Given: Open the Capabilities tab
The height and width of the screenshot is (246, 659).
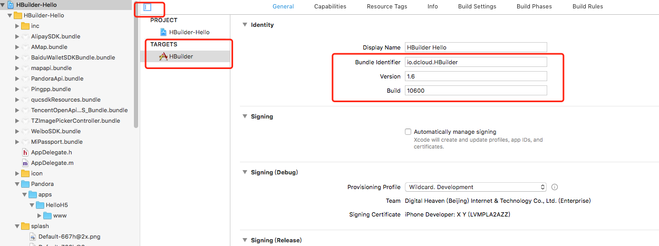Looking at the screenshot, I should (330, 6).
